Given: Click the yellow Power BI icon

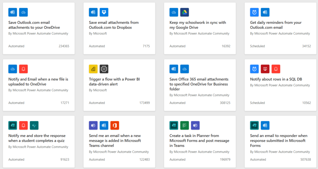Looking at the screenshot, I should pyautogui.click(x=93, y=69).
